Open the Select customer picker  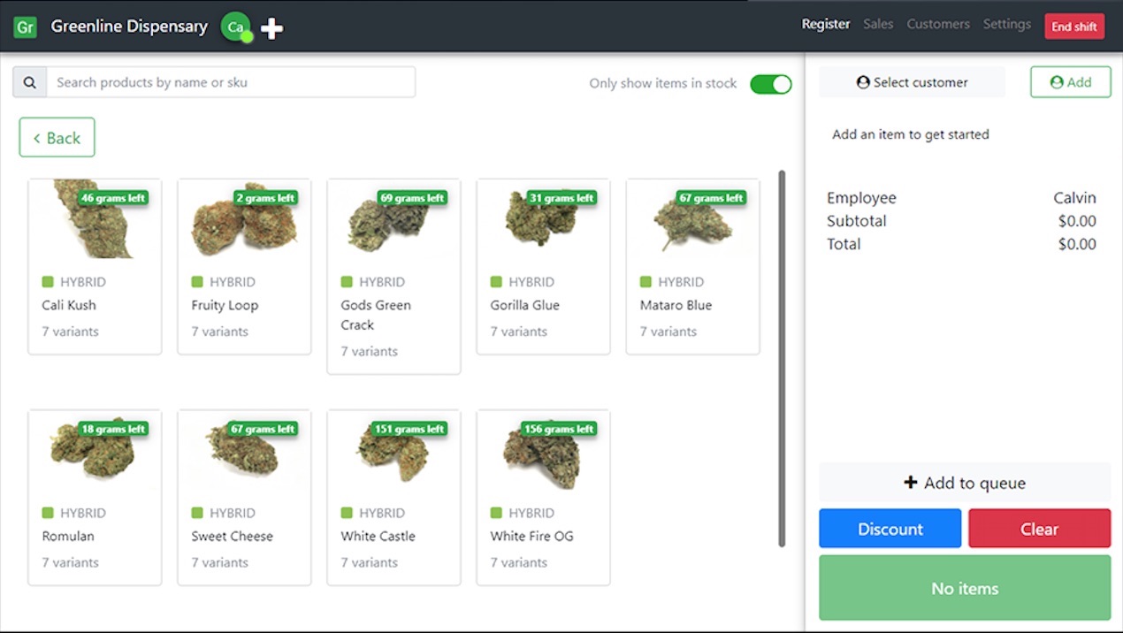tap(912, 82)
